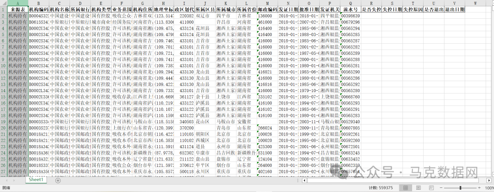Select the 地理坐标 header cell
Image resolution: width=494 pixels, height=192 pixels.
pos(163,10)
